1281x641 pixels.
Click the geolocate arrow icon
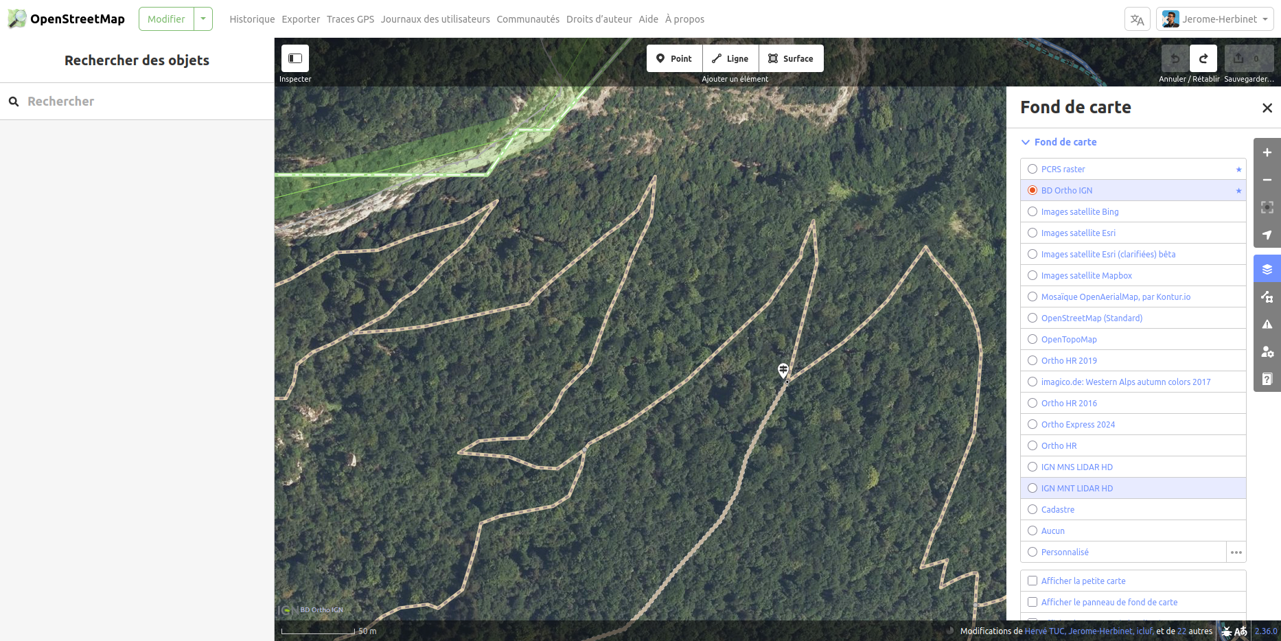click(1267, 235)
